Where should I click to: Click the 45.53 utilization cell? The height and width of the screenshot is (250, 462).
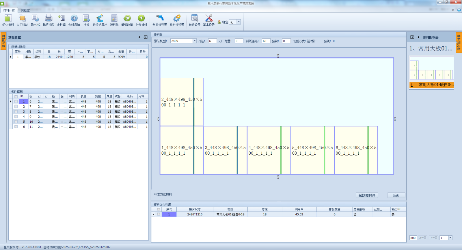pos(299,214)
